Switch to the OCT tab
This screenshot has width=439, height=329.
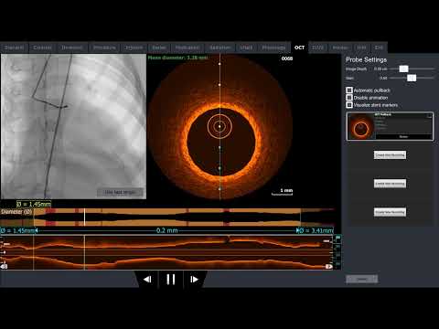[299, 48]
